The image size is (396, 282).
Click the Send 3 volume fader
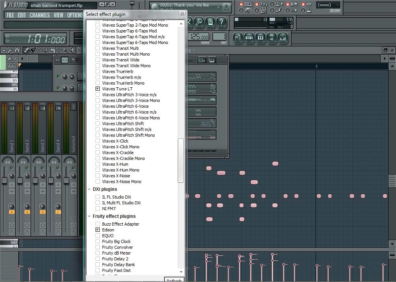tap(35, 181)
